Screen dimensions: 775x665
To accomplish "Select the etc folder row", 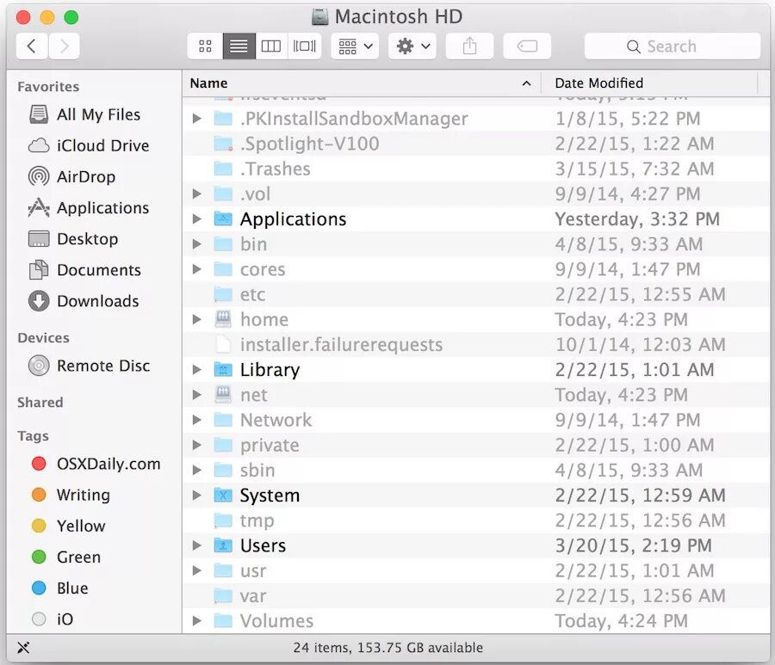I will coord(475,295).
